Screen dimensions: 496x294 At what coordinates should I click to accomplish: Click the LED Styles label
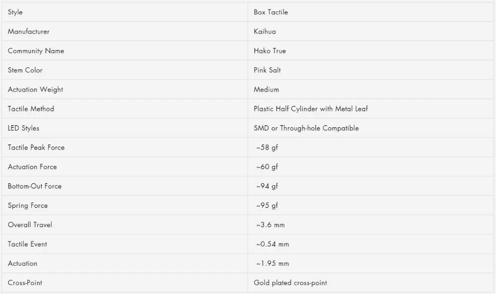click(23, 128)
